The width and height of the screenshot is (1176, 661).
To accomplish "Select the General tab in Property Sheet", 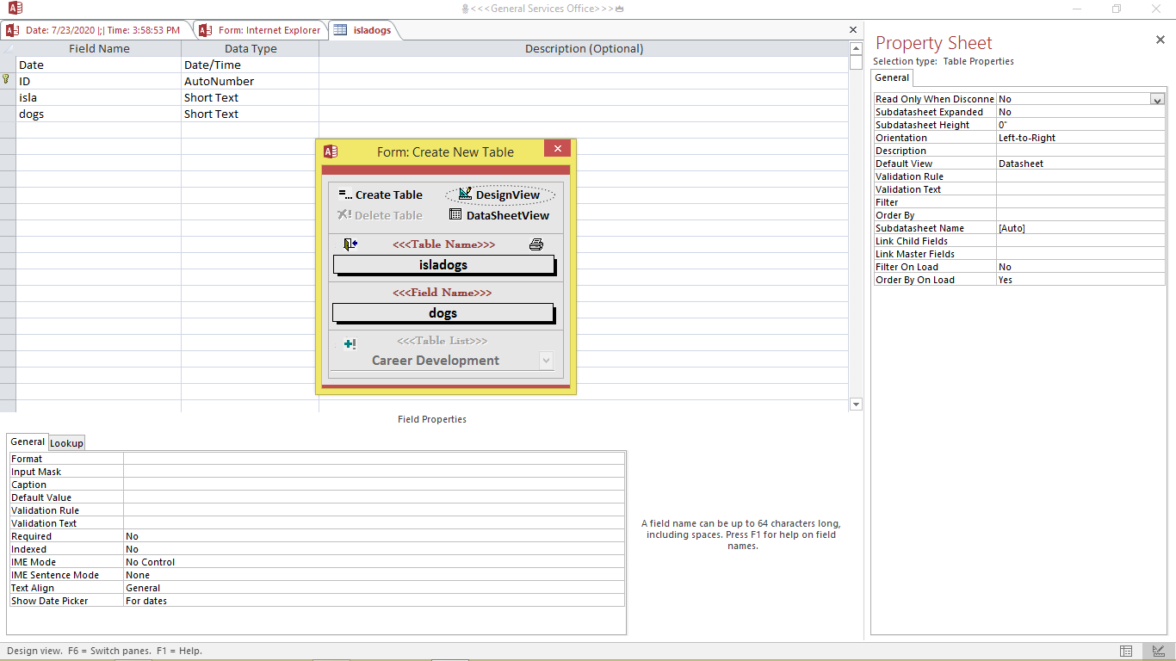I will 892,77.
